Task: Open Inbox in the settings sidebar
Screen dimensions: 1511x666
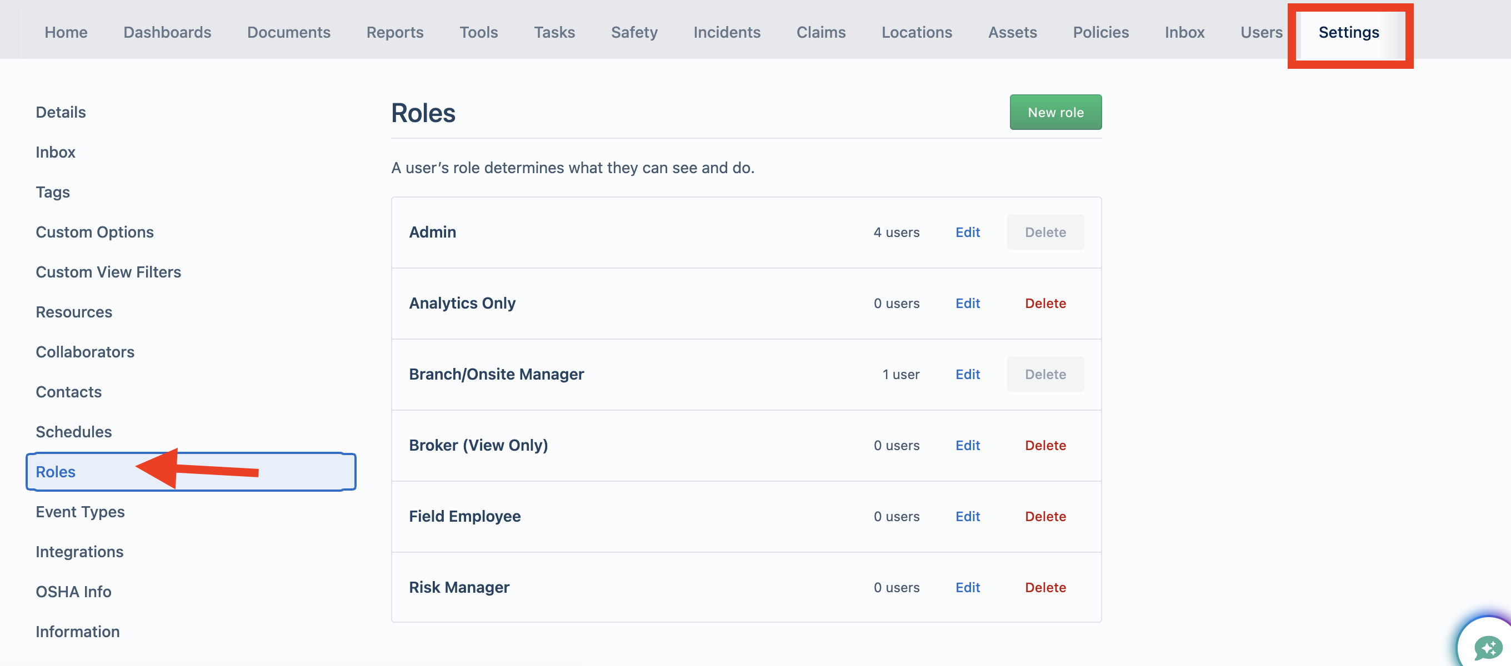Action: [55, 152]
